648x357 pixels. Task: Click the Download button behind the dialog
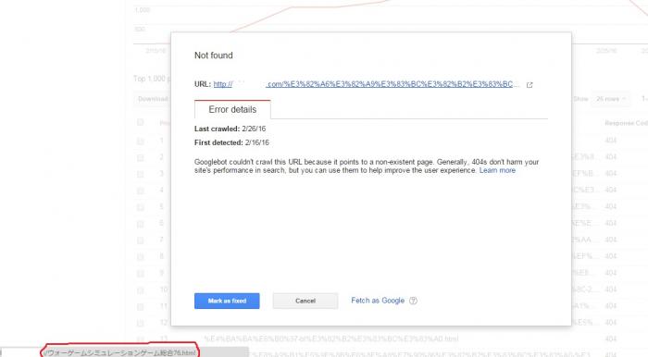coord(153,99)
